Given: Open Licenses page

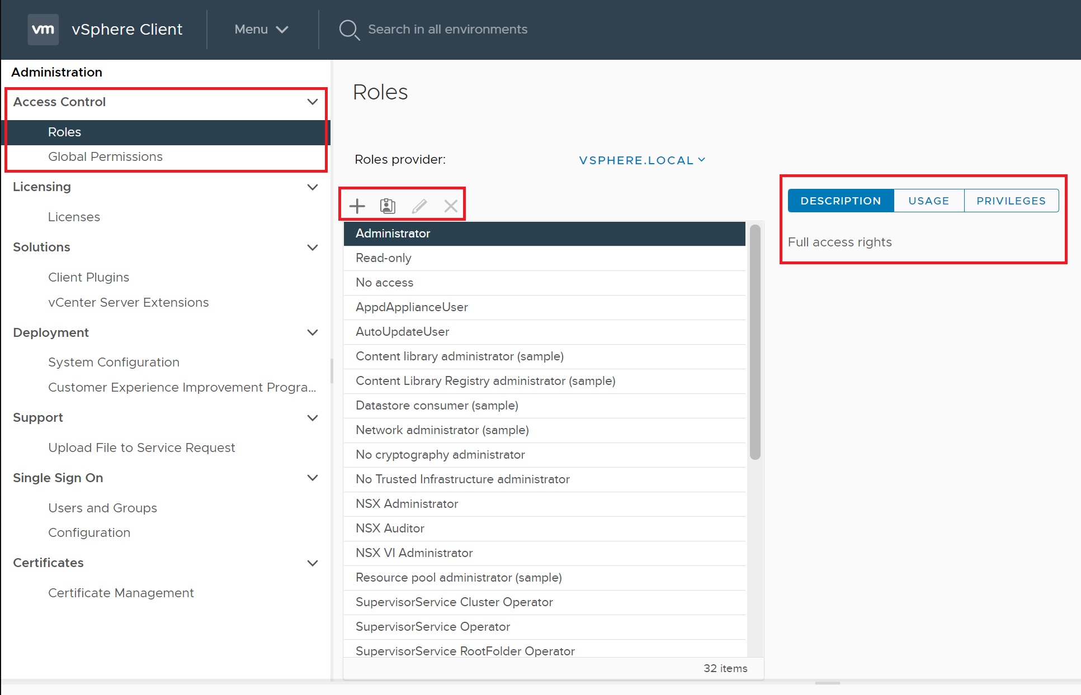Looking at the screenshot, I should tap(74, 217).
